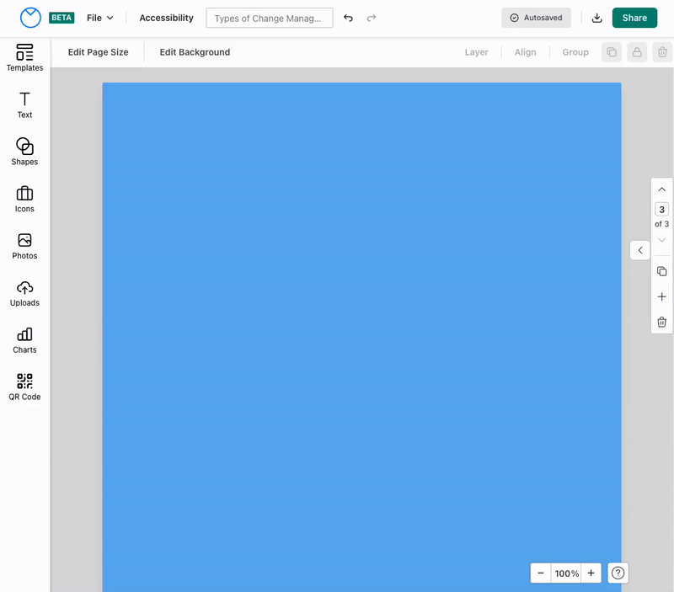Click the Share button
The width and height of the screenshot is (674, 592).
634,17
